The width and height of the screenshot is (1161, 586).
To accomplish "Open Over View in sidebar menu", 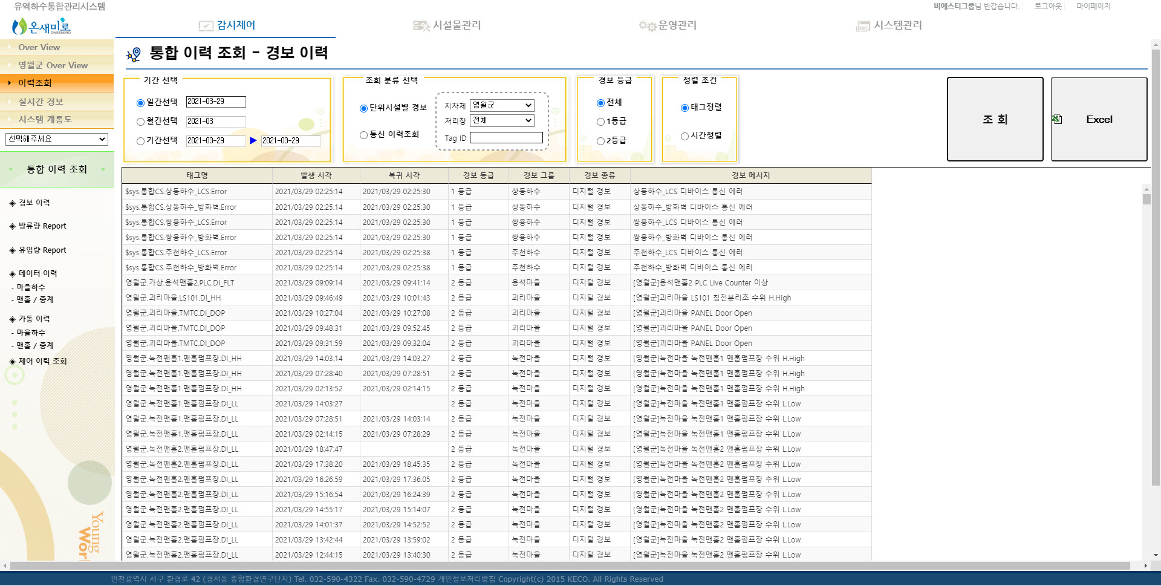I will click(57, 47).
